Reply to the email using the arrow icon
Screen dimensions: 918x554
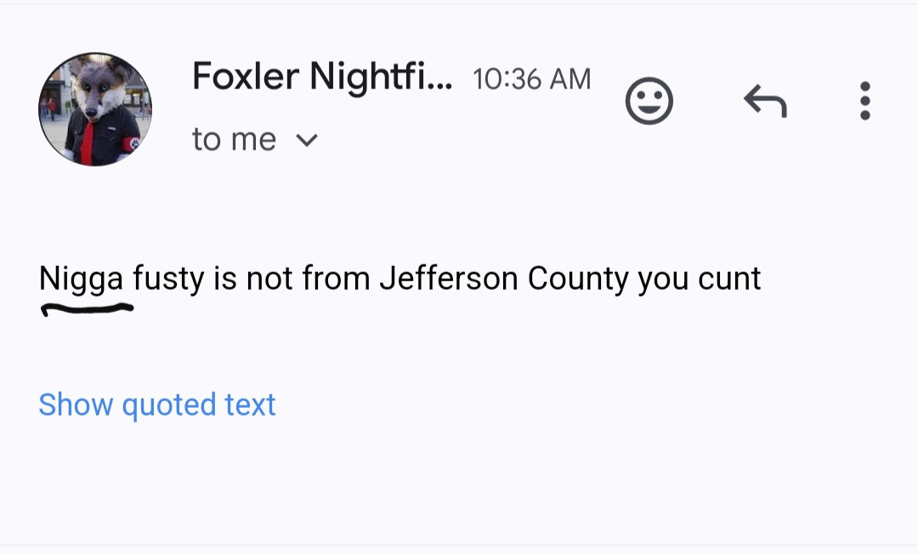point(765,100)
